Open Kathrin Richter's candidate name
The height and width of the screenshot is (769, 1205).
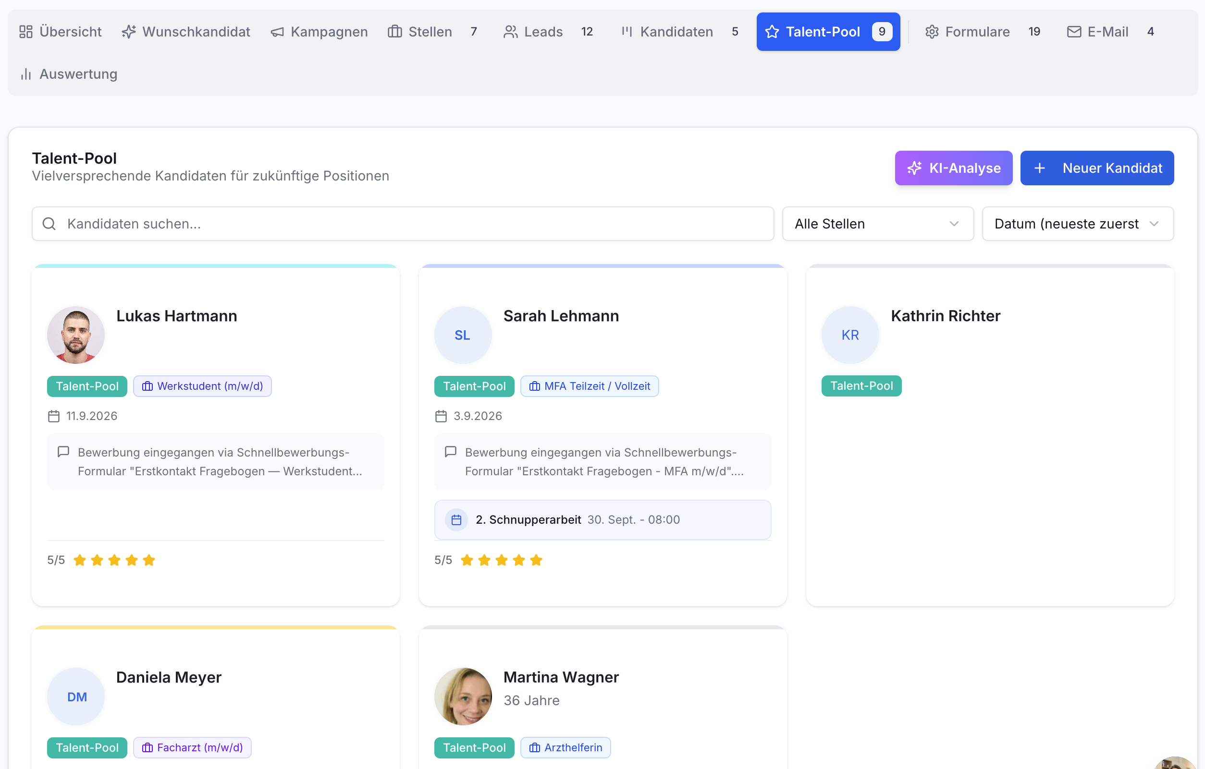pyautogui.click(x=945, y=316)
